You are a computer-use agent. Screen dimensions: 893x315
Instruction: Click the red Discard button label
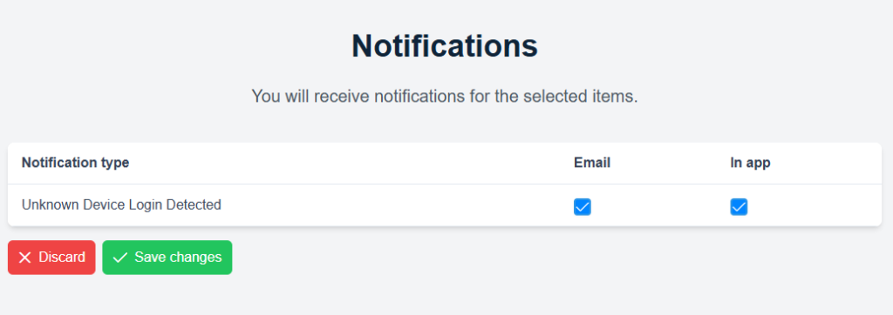point(62,258)
